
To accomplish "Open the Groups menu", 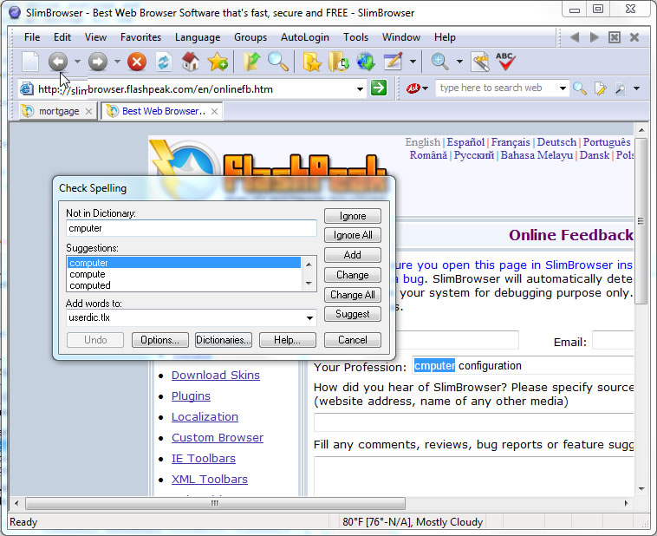I will [250, 37].
